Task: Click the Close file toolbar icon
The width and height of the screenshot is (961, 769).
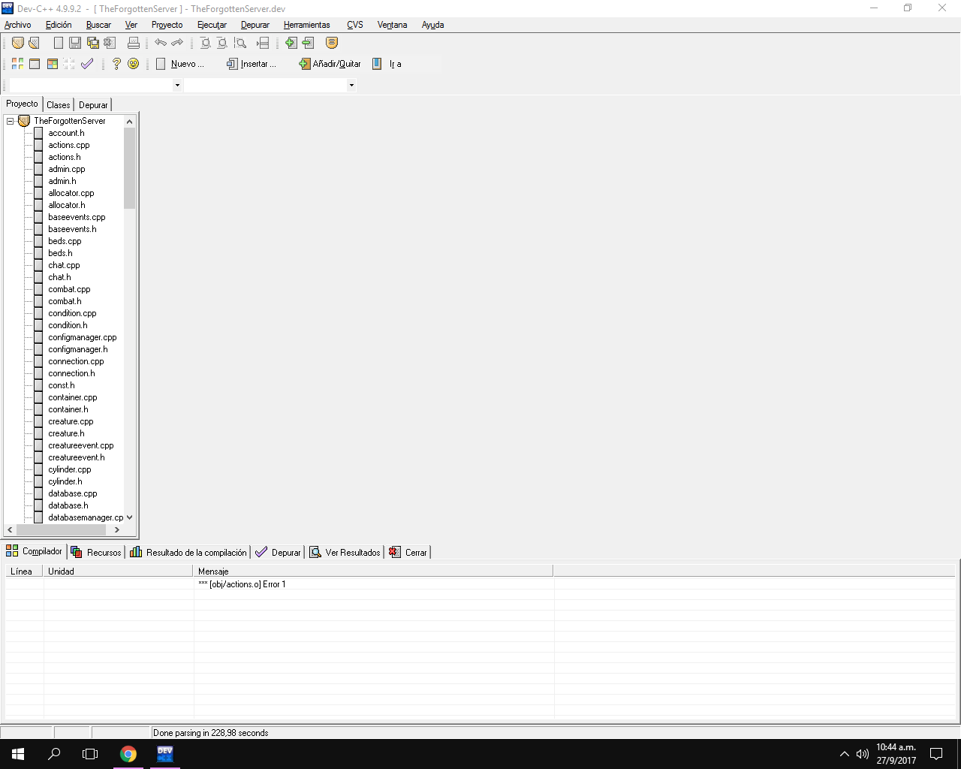Action: click(110, 43)
